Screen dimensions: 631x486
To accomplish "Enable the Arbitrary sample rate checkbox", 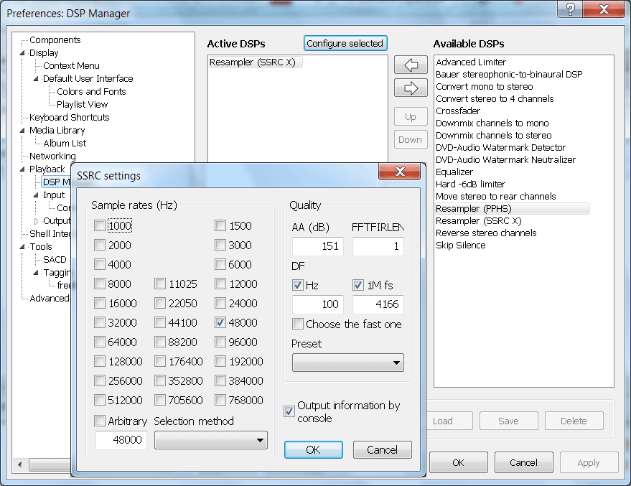I will click(101, 421).
